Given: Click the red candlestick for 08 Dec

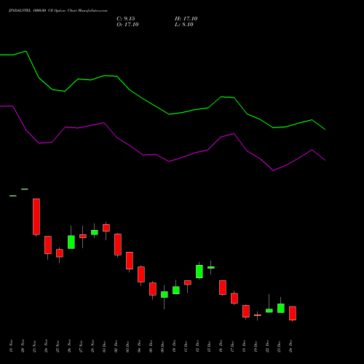Looking at the screenshot, I should pyautogui.click(x=153, y=289).
